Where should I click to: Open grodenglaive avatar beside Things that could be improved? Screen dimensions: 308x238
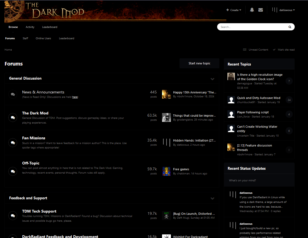[x=166, y=117]
